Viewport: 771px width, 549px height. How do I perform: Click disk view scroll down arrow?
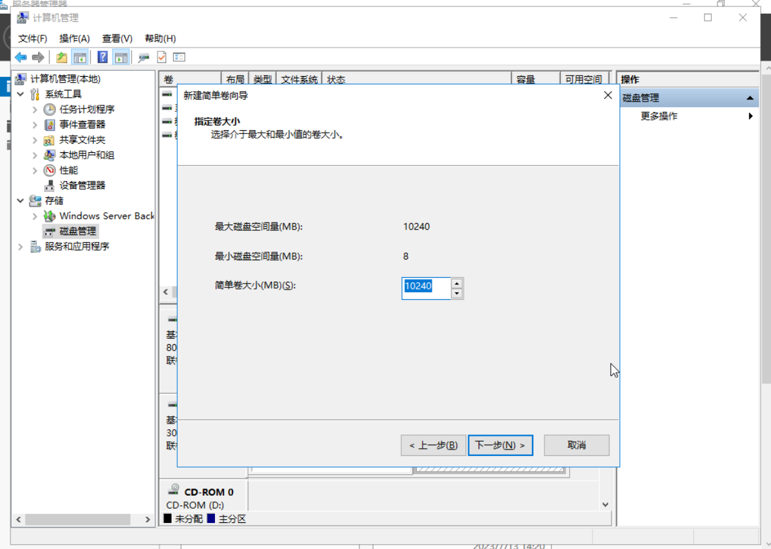(606, 504)
